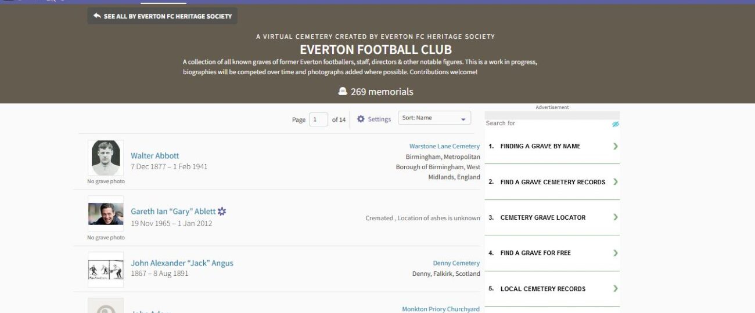Click Gary Ablett's photo thumbnail
The image size is (755, 313).
106,214
